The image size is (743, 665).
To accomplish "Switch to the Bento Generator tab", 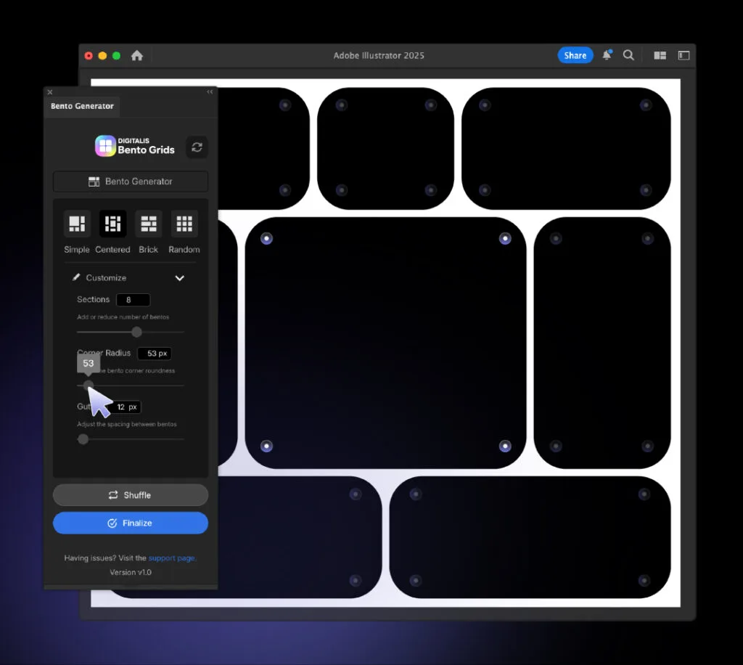I will click(x=82, y=106).
